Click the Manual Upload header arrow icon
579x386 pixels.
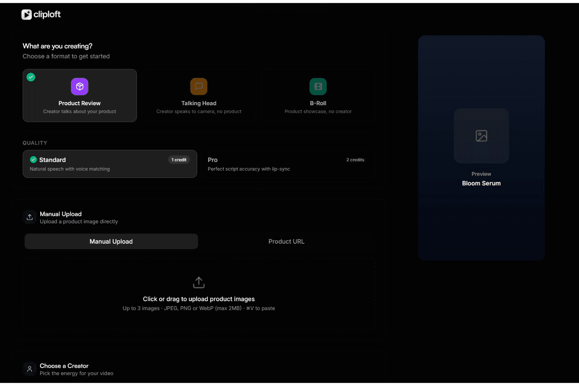(30, 217)
